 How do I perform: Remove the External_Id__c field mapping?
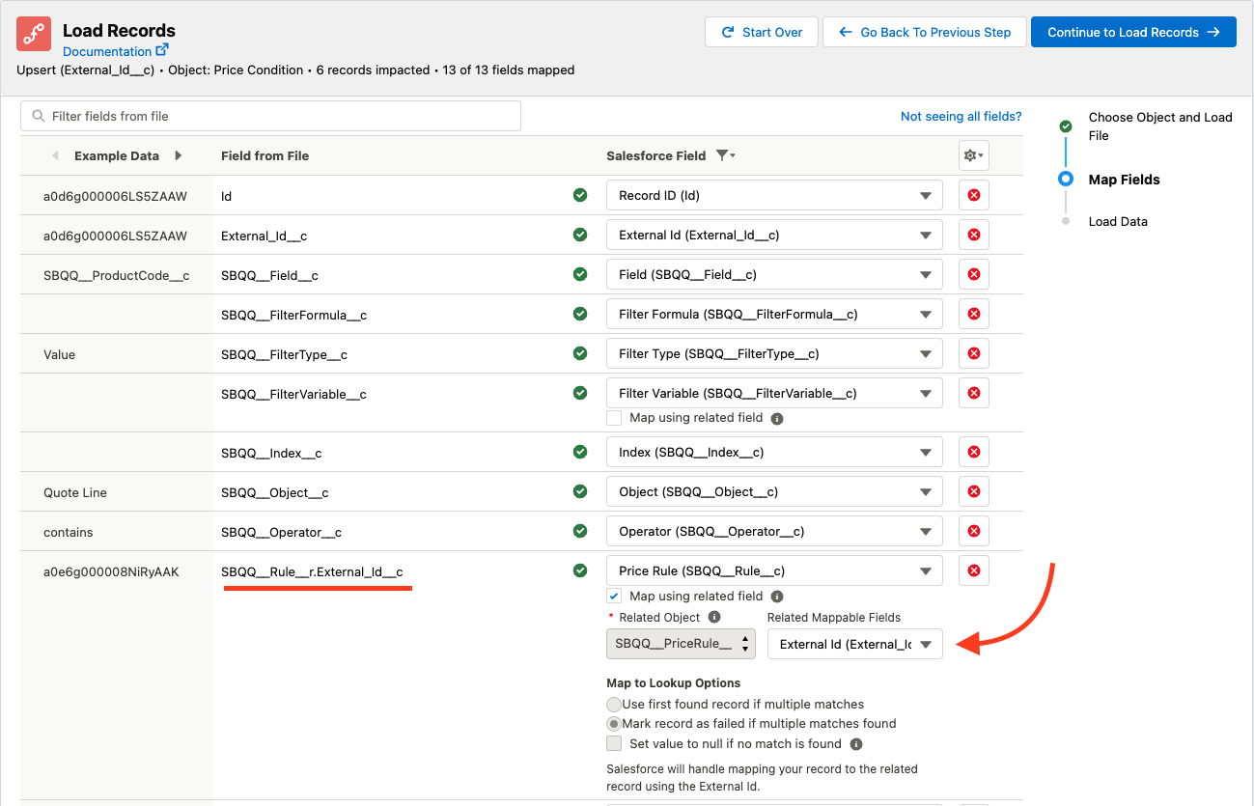click(x=973, y=235)
